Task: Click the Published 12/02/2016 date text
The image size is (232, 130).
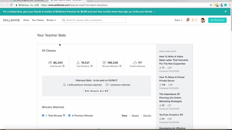Action: [x=169, y=122]
